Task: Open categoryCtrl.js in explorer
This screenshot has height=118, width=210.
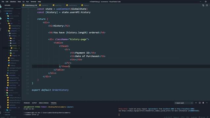Action: pos(13,78)
